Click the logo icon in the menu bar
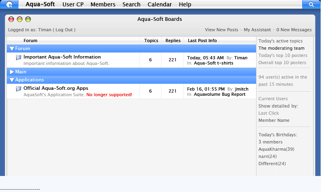 (x=9, y=4)
